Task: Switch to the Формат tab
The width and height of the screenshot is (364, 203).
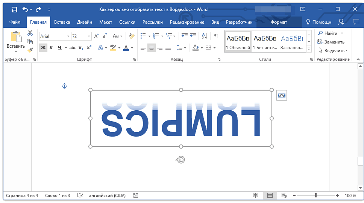Action: click(279, 22)
